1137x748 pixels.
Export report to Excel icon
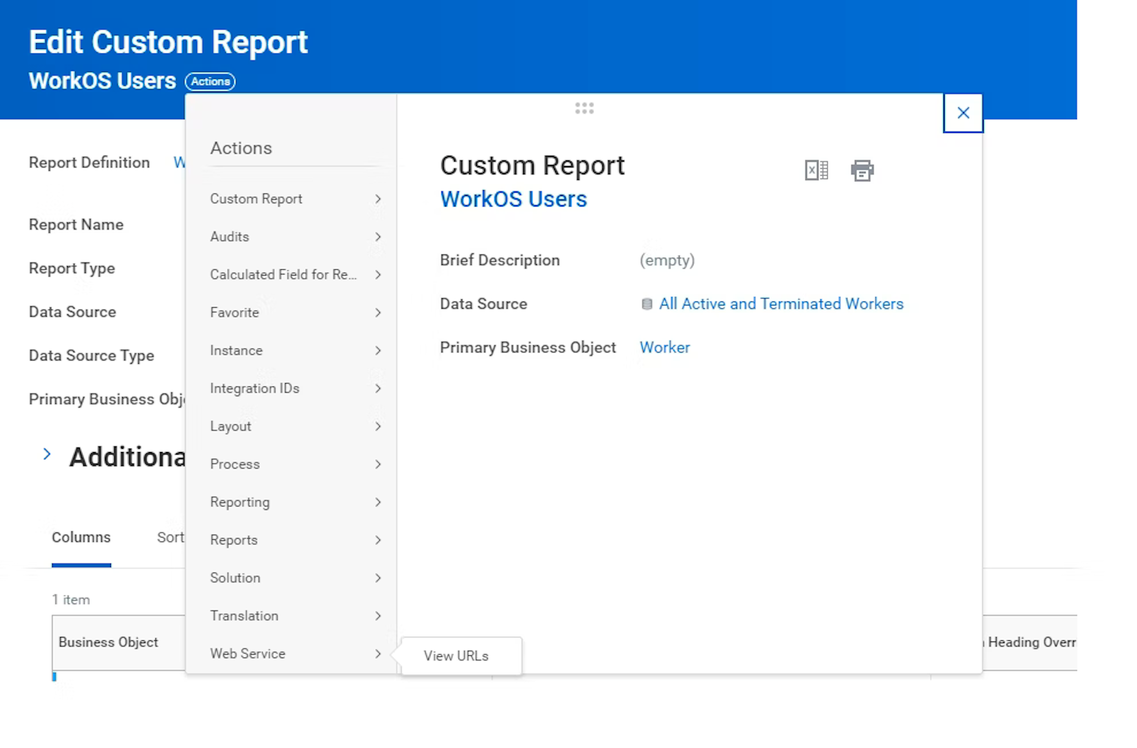(x=816, y=170)
